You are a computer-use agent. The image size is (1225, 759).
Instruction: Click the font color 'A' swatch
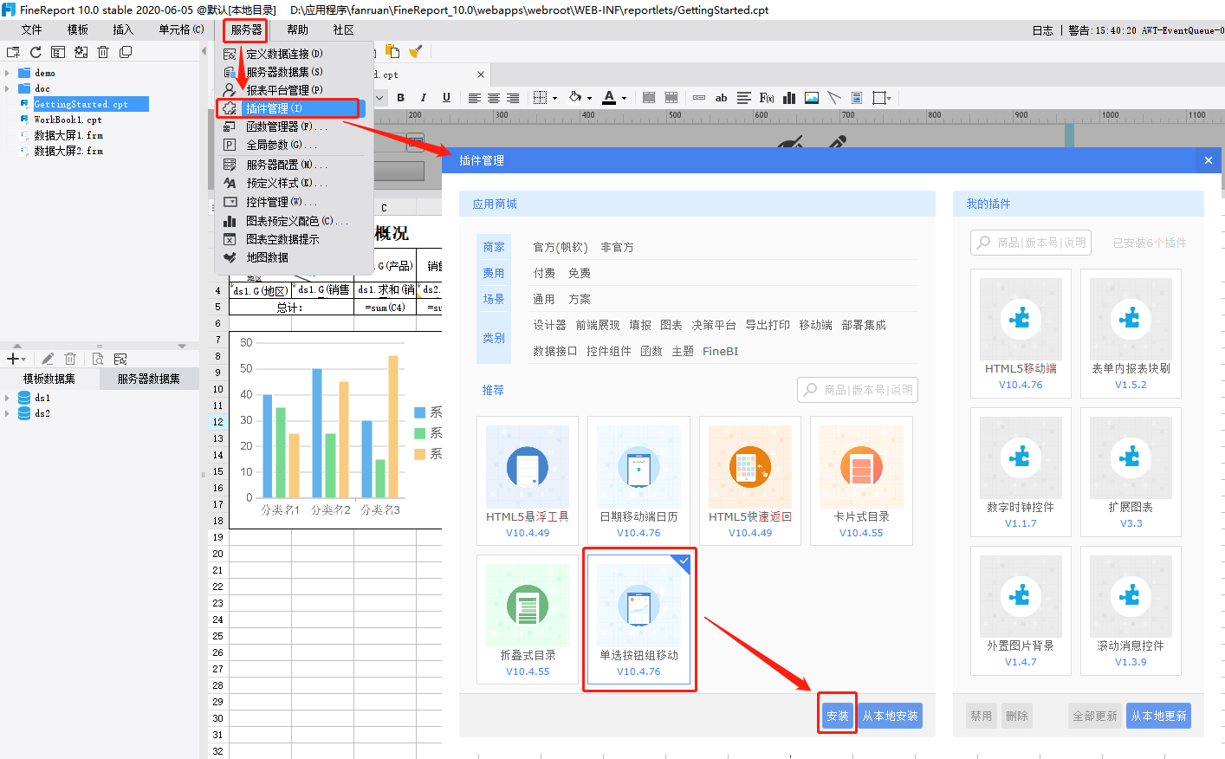609,98
